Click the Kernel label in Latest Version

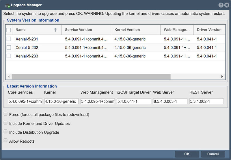pyautogui.click(x=50, y=92)
